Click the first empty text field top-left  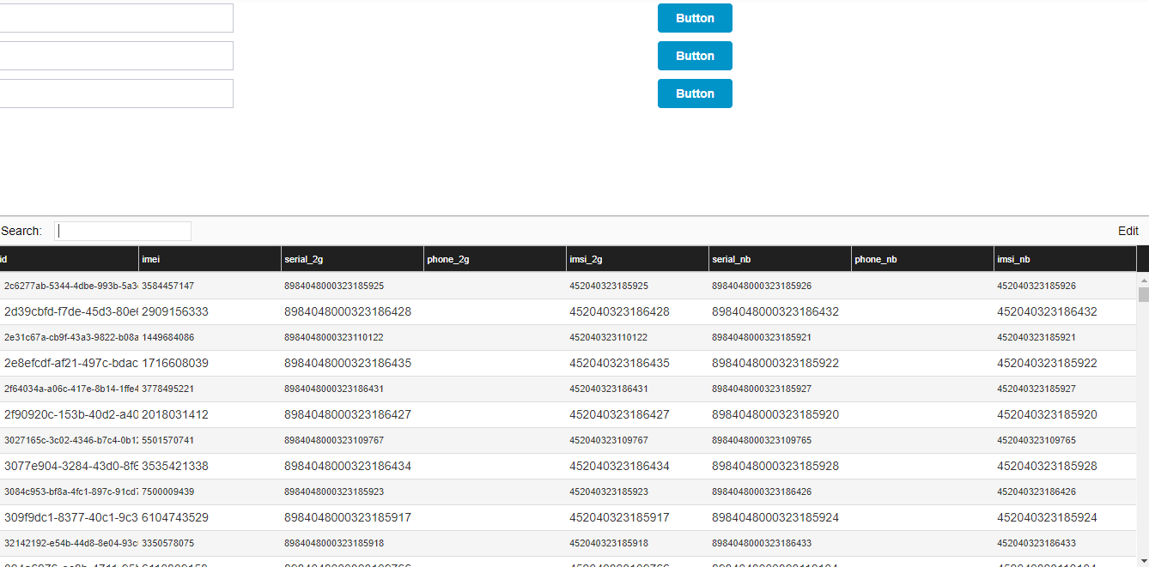coord(116,17)
